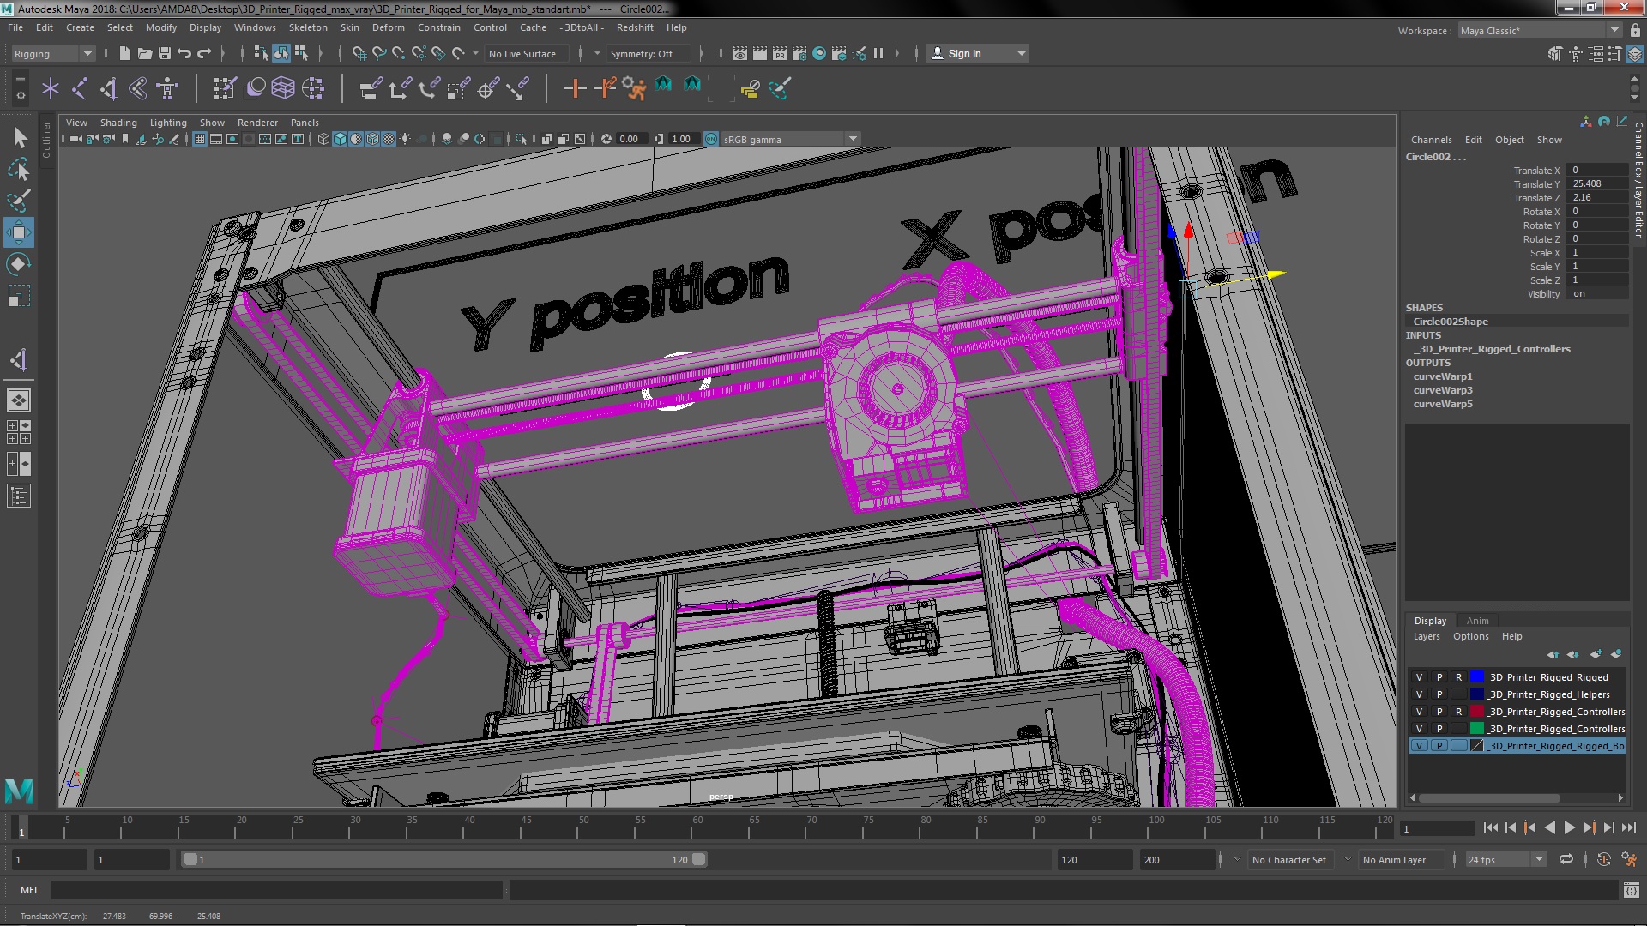The image size is (1647, 926).
Task: Open the Symmetry: Off dropdown
Action: [649, 54]
